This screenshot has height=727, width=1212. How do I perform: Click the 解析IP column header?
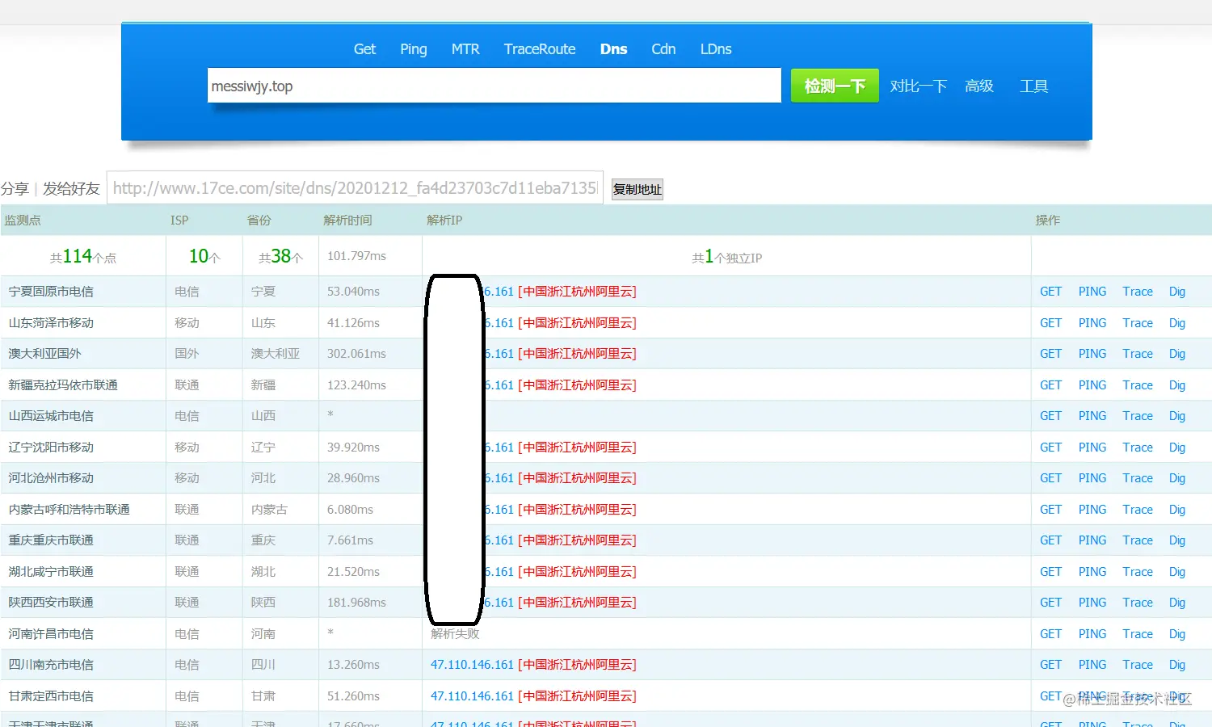pyautogui.click(x=444, y=220)
